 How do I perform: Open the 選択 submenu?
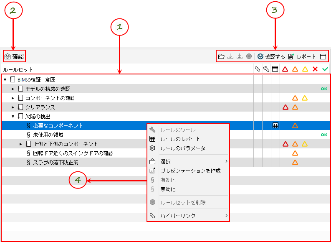[188, 162]
